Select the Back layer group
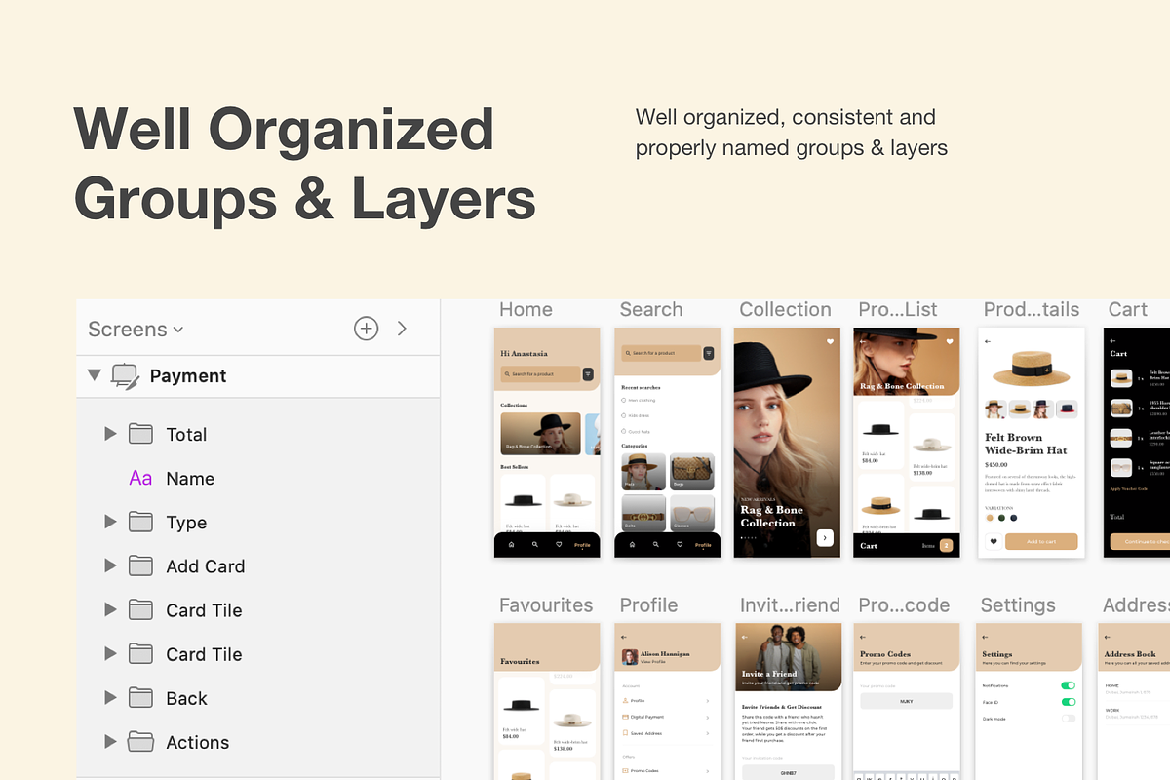 tap(186, 698)
